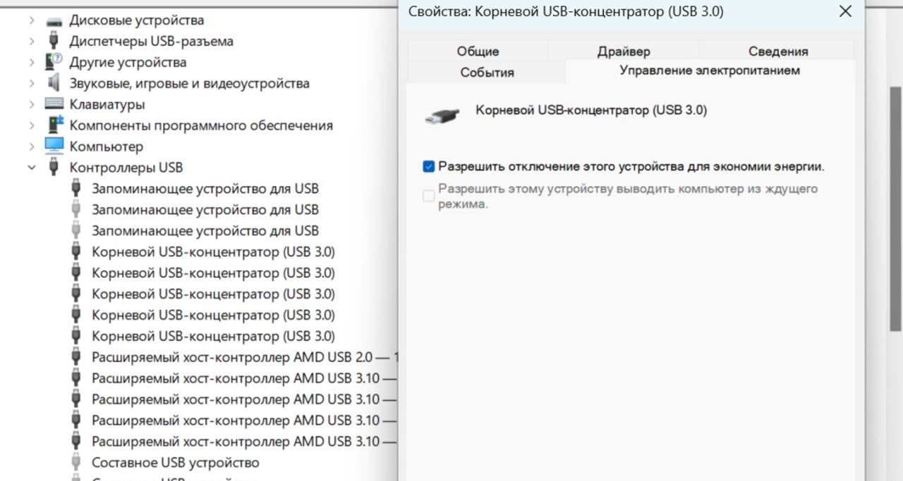Click the Other devices category icon
The height and width of the screenshot is (481, 903).
coord(54,62)
